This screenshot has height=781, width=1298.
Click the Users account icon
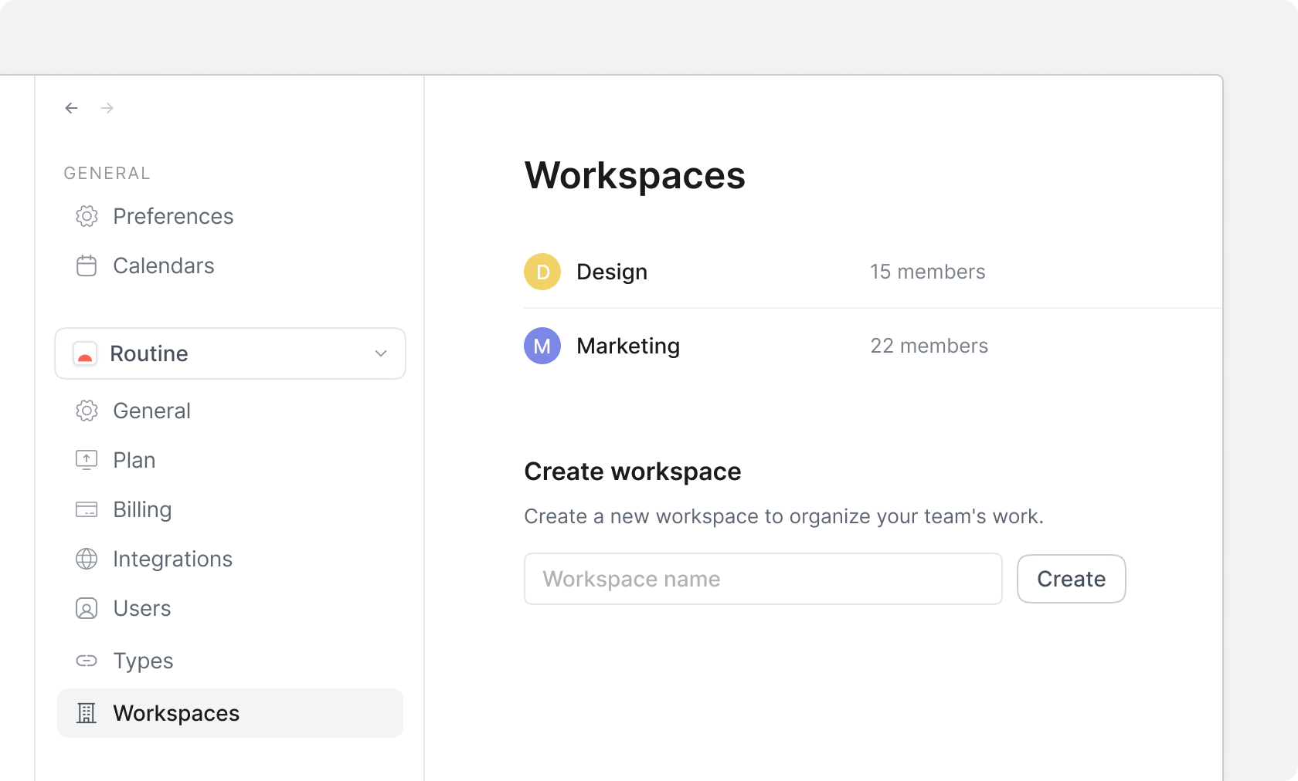pos(87,608)
